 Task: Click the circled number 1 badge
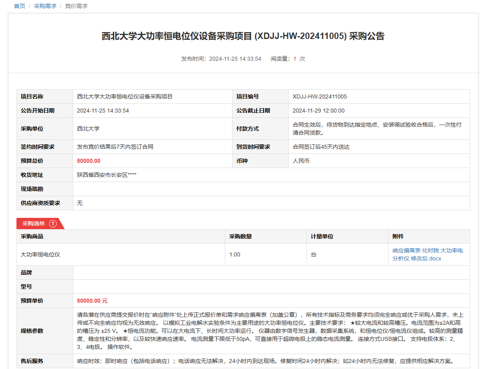click(x=53, y=223)
